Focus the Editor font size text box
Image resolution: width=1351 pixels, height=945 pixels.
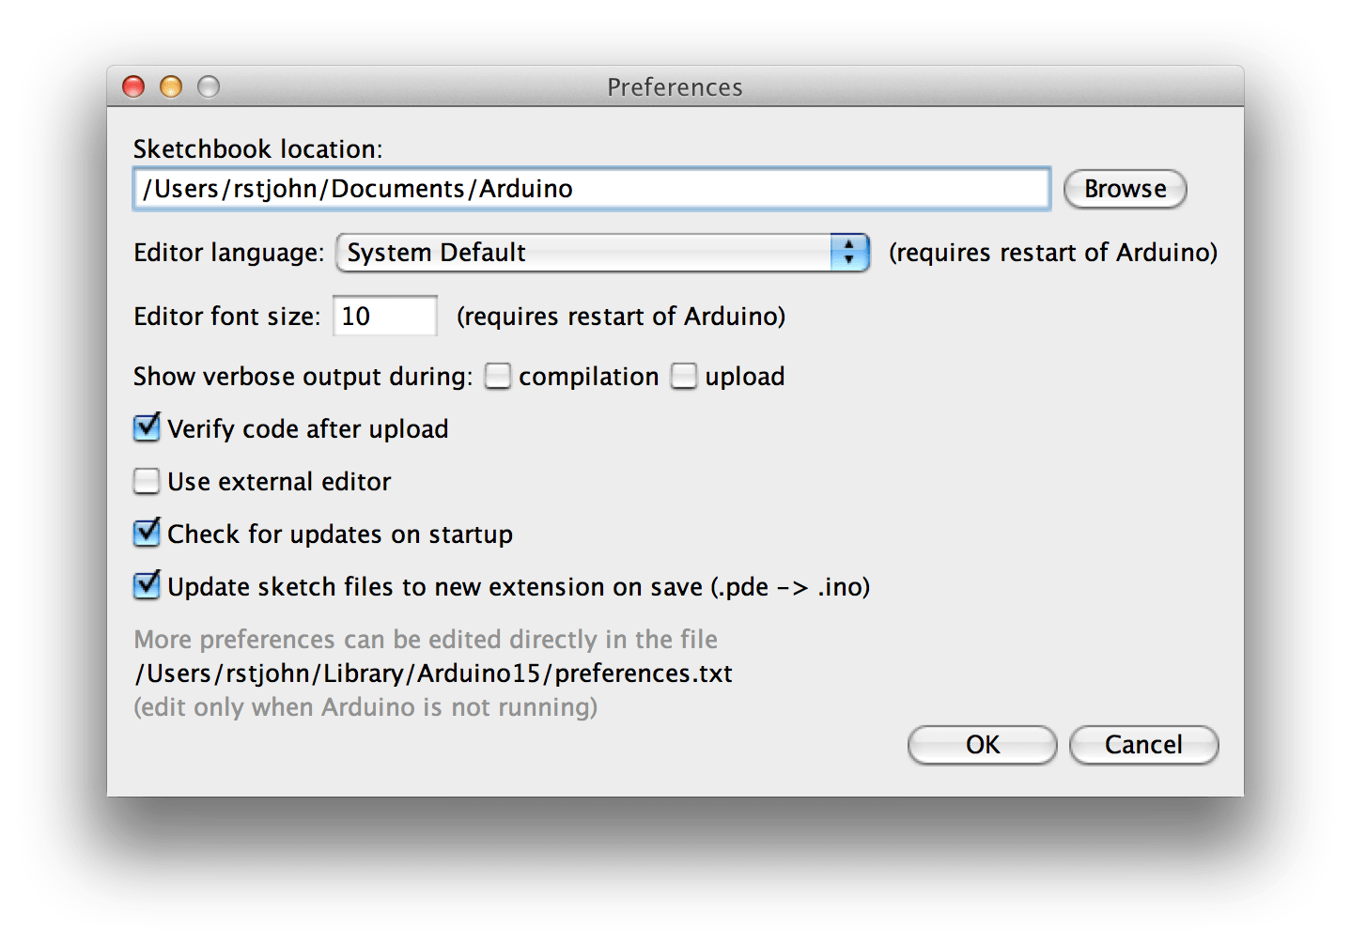[x=385, y=316]
